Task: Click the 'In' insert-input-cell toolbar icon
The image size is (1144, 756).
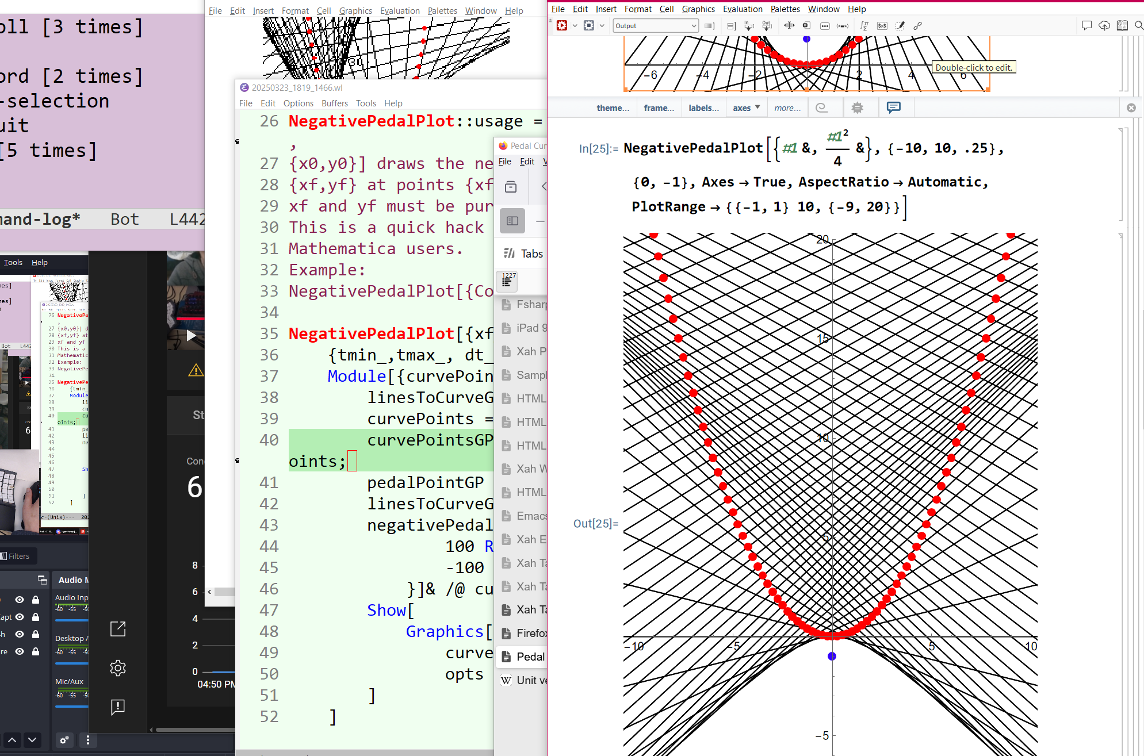Action: coord(749,26)
